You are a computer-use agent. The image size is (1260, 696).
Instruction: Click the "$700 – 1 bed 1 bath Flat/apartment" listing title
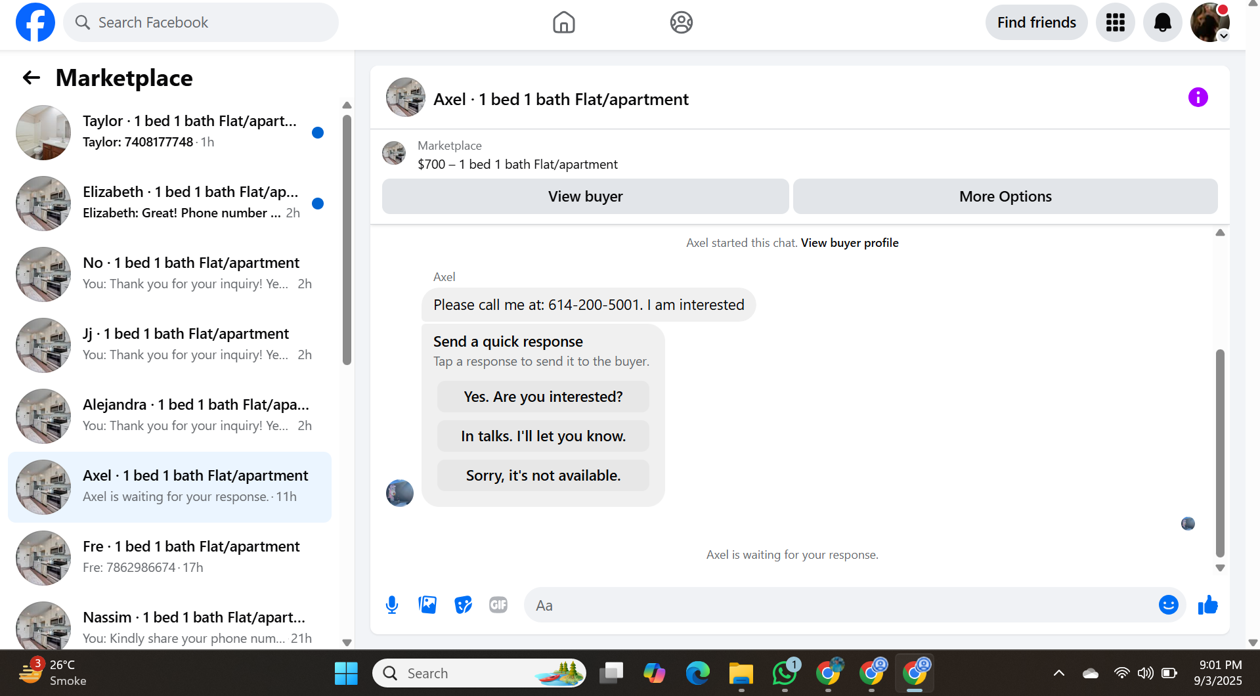coord(517,164)
